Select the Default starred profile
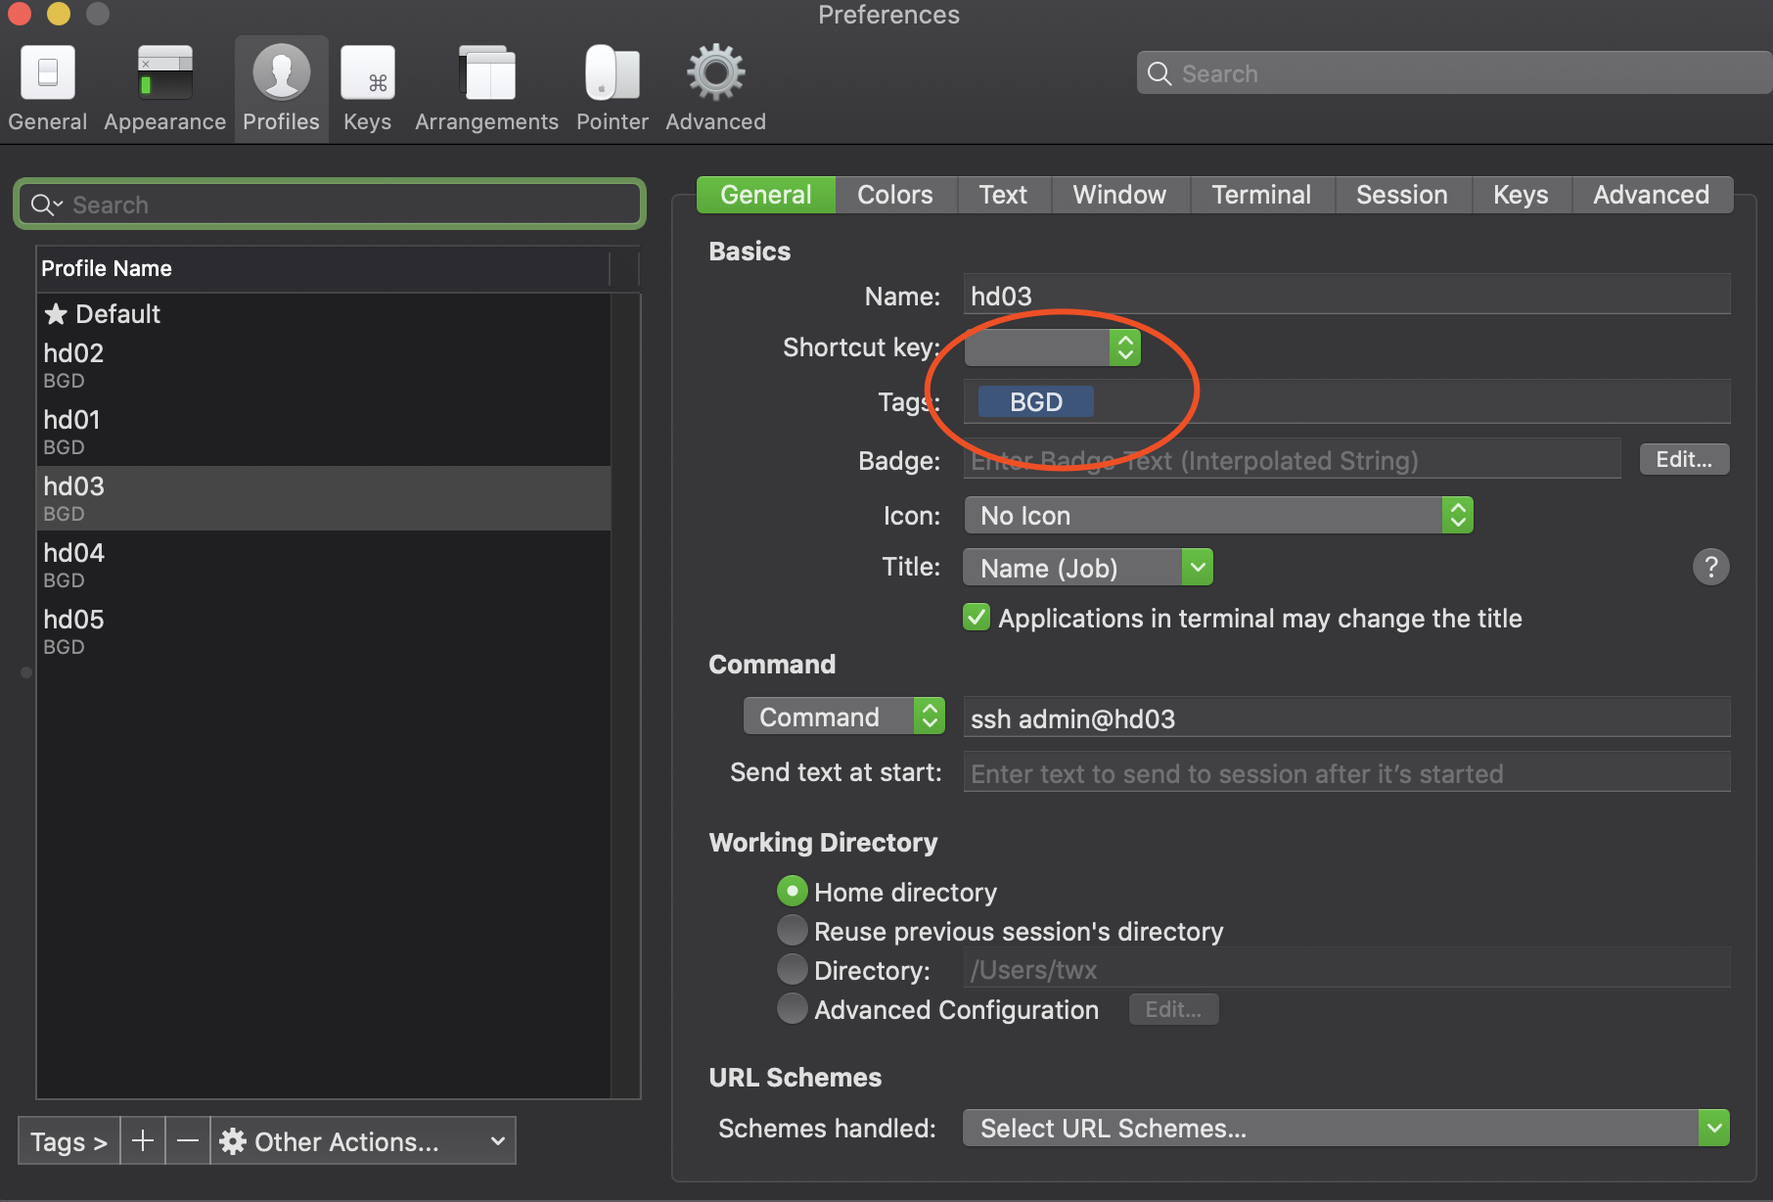The image size is (1773, 1202). (324, 313)
